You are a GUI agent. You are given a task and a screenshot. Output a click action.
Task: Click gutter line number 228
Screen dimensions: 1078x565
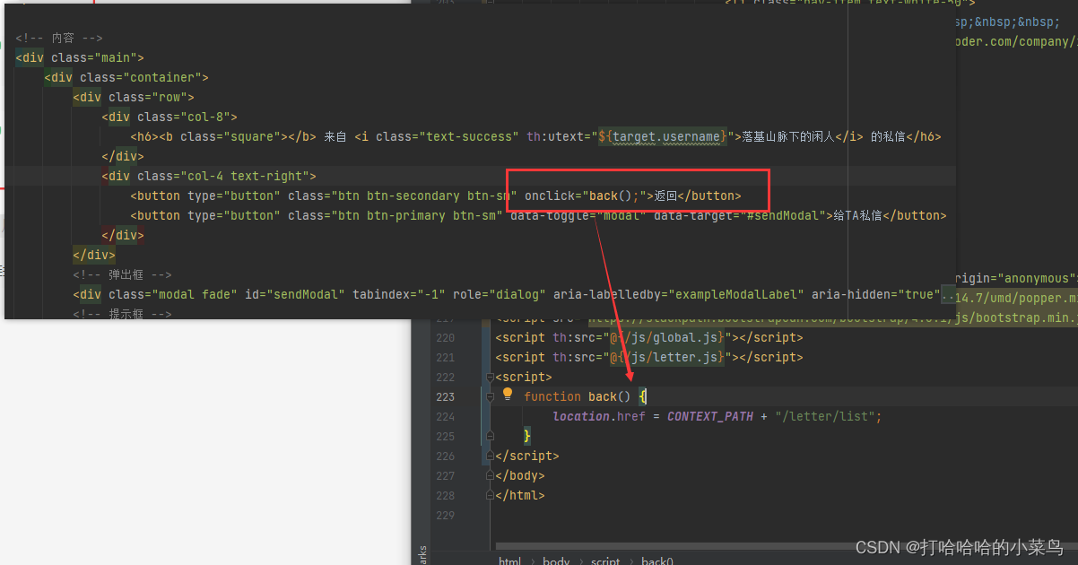pos(445,496)
